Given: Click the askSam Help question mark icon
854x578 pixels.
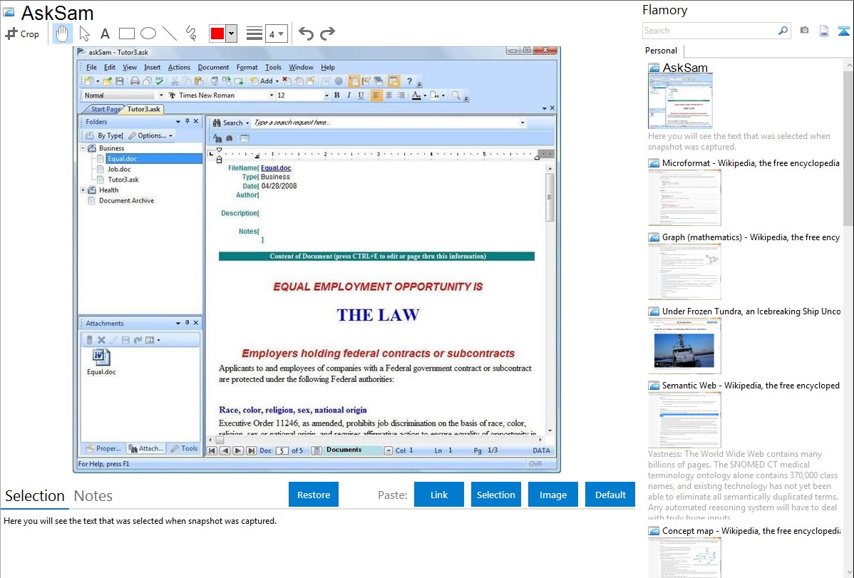Looking at the screenshot, I should click(x=410, y=81).
